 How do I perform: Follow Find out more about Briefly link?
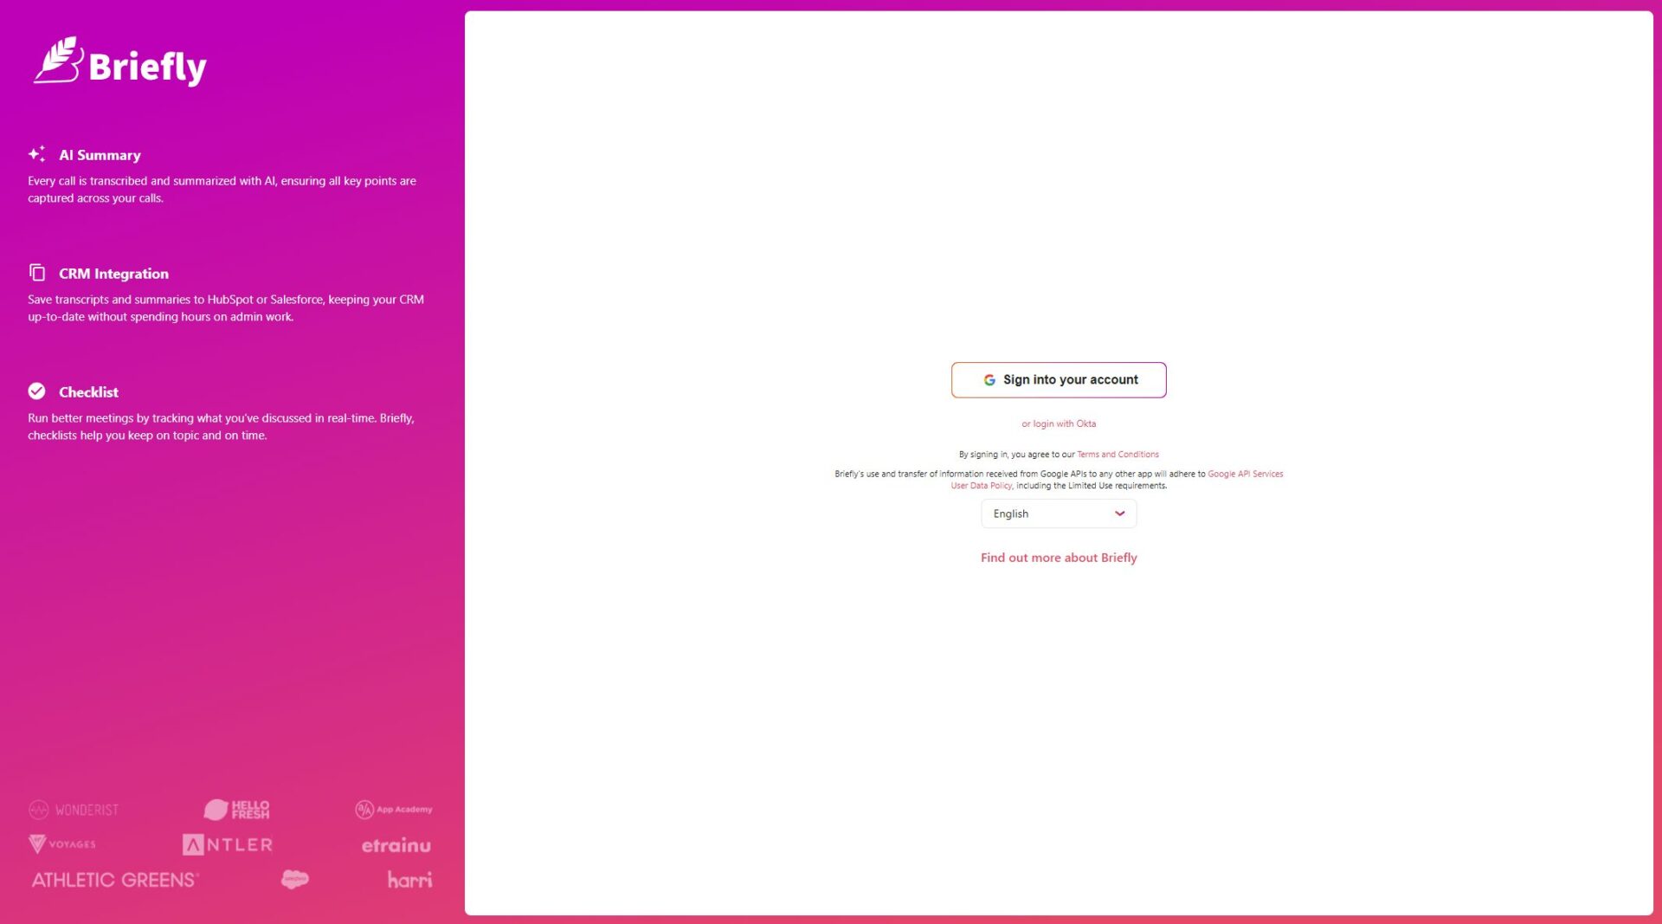[x=1058, y=558]
